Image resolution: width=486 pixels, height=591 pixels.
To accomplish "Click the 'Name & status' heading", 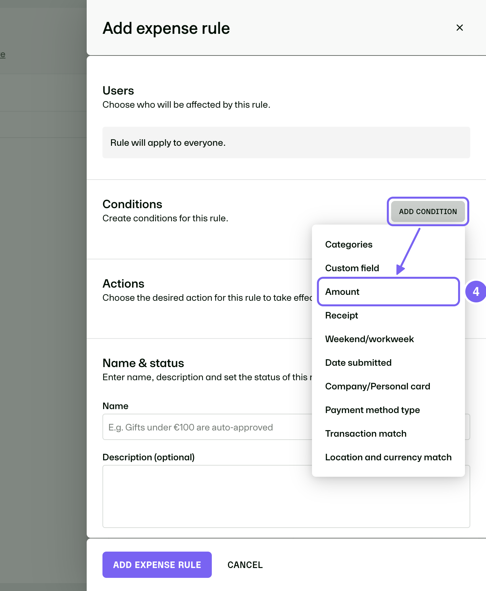I will [x=143, y=363].
